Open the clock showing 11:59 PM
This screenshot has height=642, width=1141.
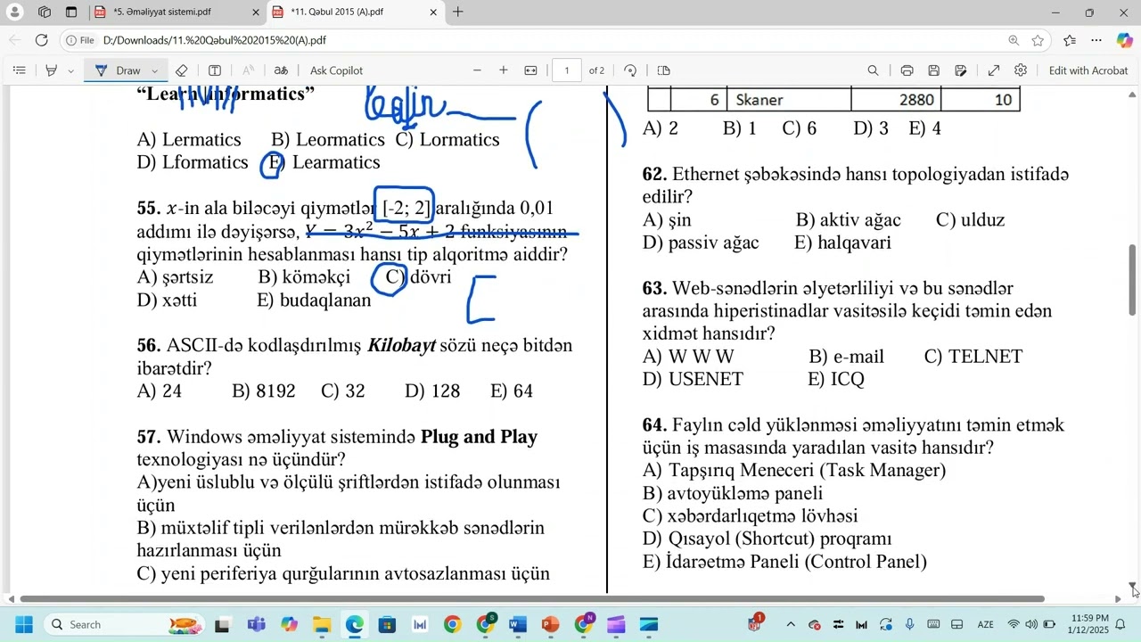click(1089, 624)
